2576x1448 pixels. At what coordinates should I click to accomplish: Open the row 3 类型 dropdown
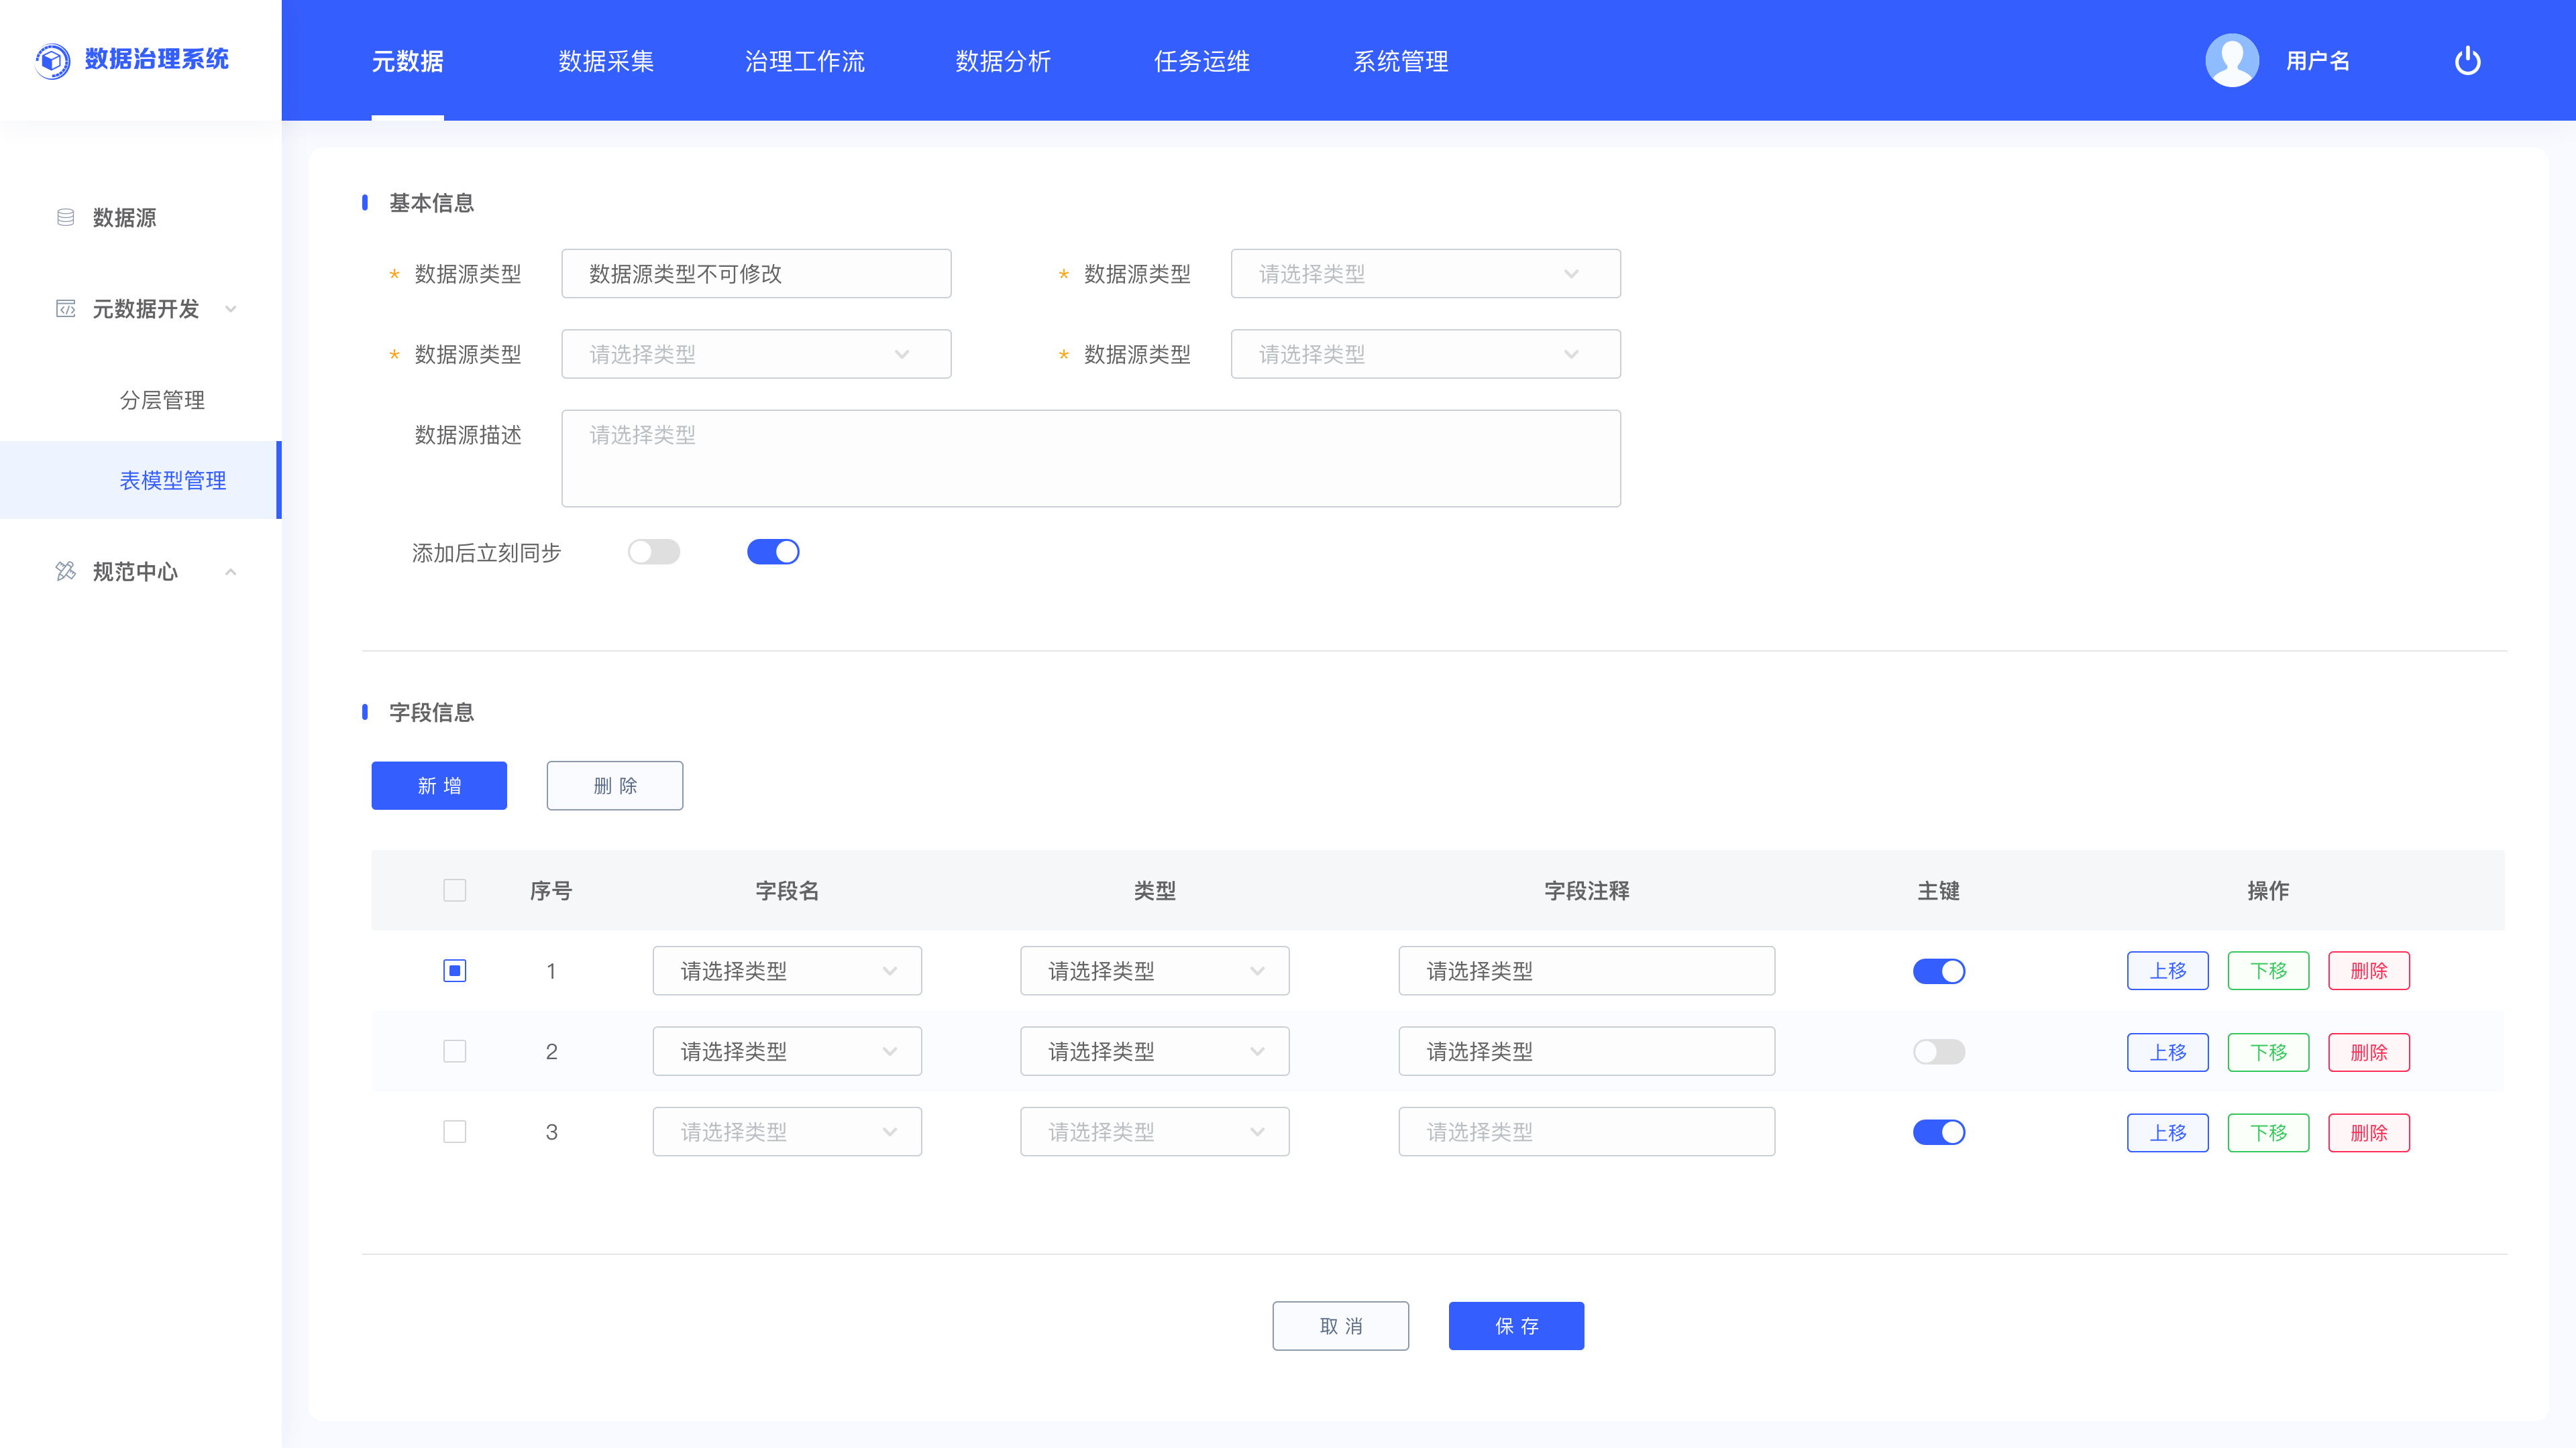[1154, 1131]
